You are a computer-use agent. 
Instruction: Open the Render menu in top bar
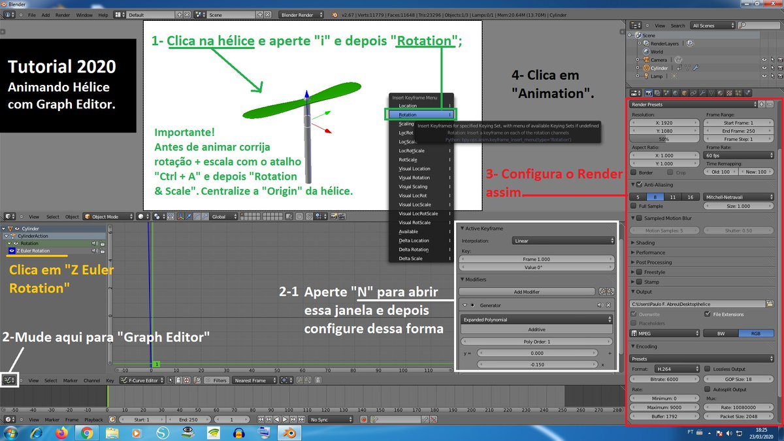(x=63, y=14)
